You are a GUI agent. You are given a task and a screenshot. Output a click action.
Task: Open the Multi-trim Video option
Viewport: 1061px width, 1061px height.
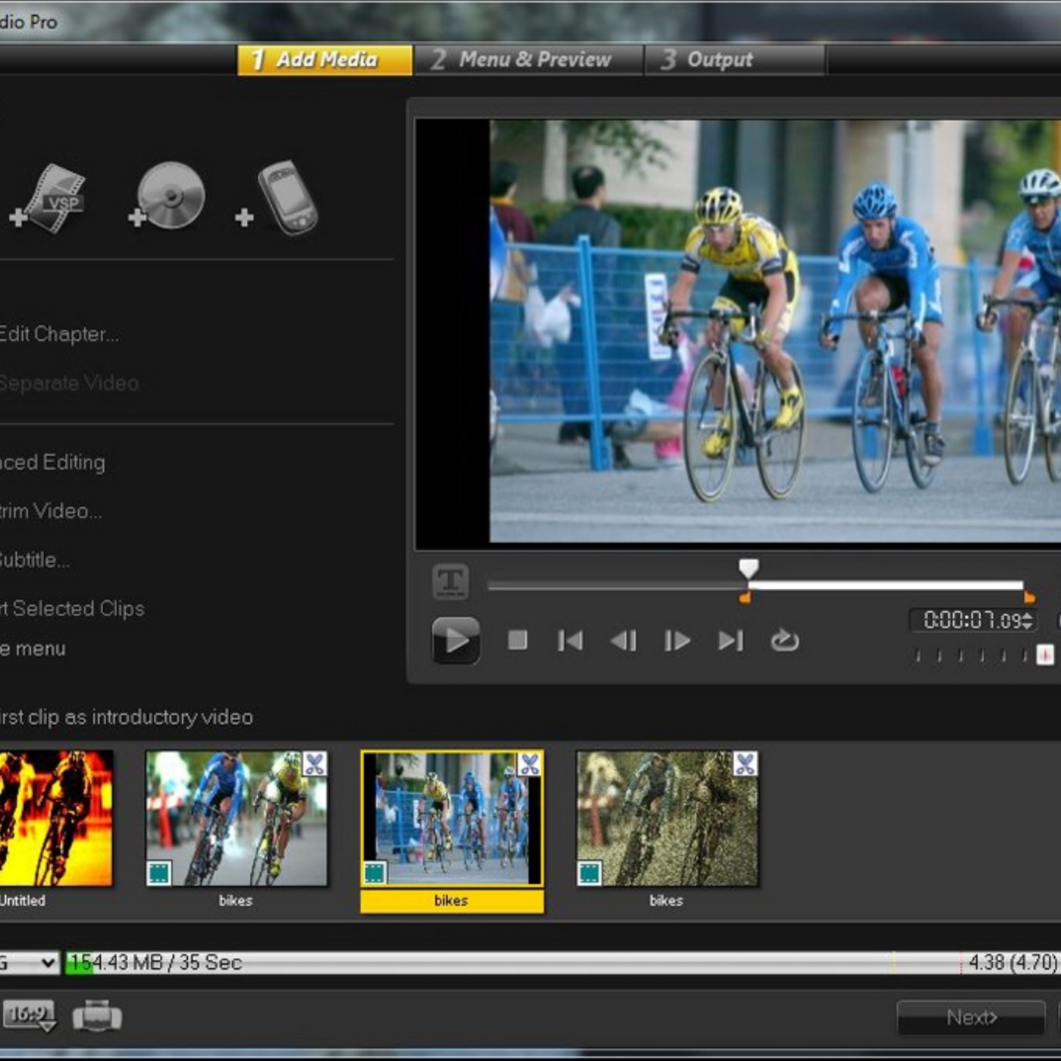coord(50,511)
